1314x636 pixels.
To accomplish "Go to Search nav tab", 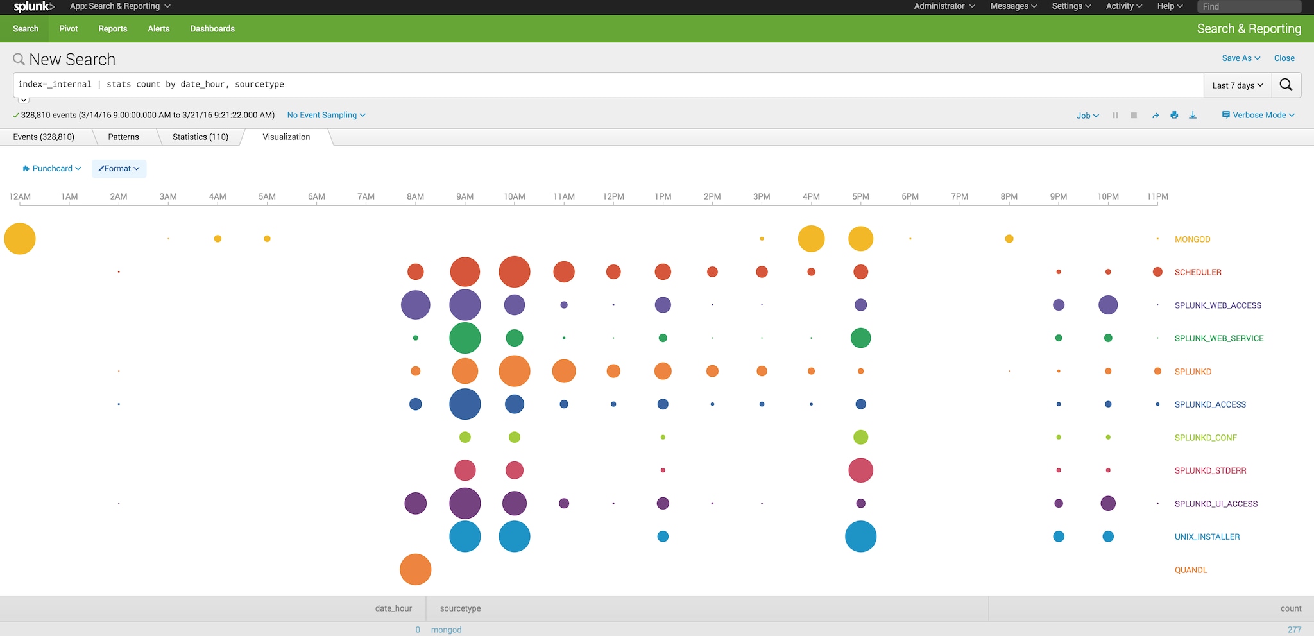I will point(26,29).
